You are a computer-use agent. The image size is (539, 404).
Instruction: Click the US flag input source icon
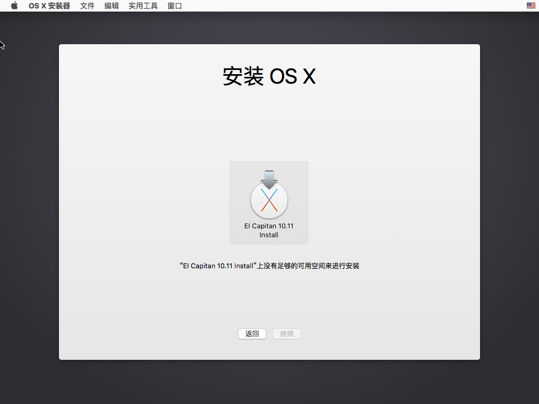(531, 6)
